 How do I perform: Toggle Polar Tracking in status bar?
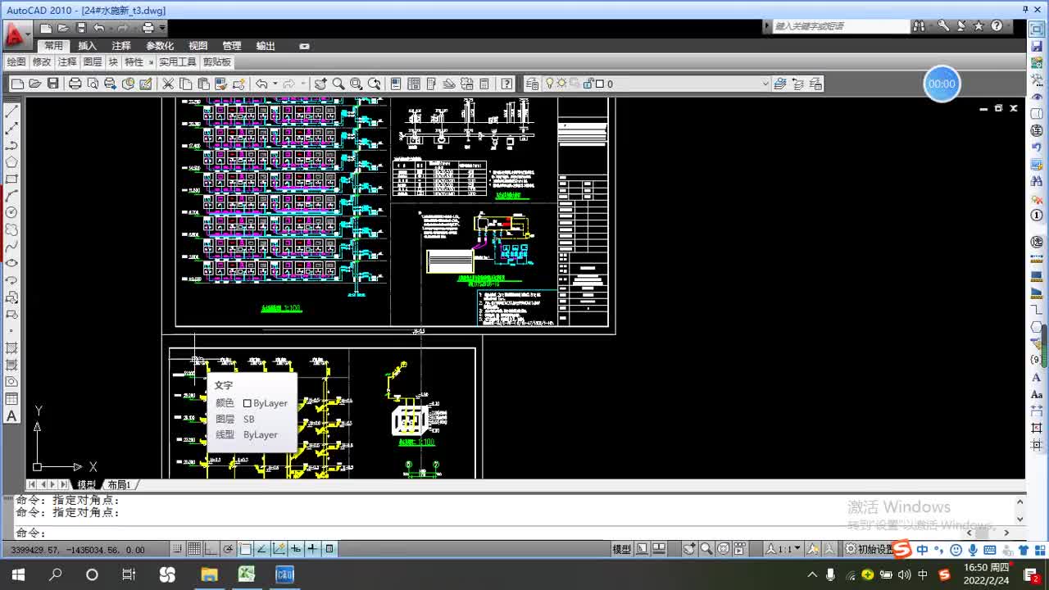pyautogui.click(x=229, y=549)
